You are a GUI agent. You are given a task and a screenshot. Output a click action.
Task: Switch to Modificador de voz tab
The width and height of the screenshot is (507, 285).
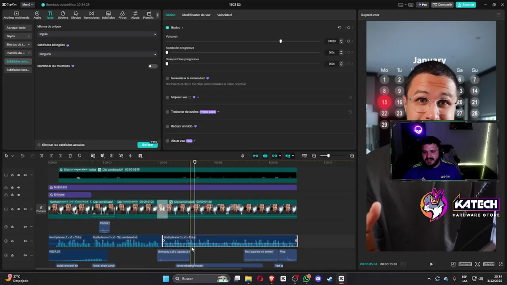196,15
